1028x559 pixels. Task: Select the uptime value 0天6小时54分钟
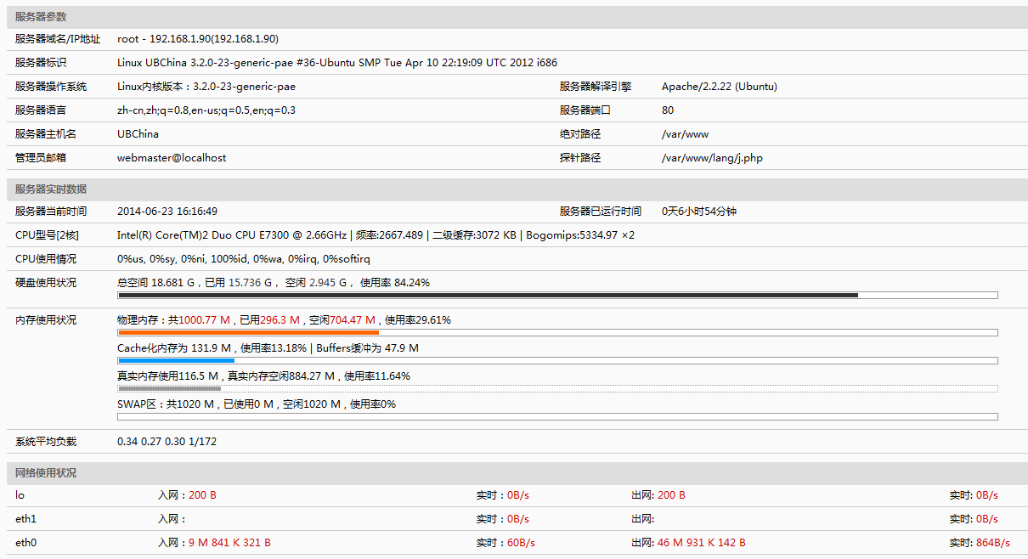point(699,212)
